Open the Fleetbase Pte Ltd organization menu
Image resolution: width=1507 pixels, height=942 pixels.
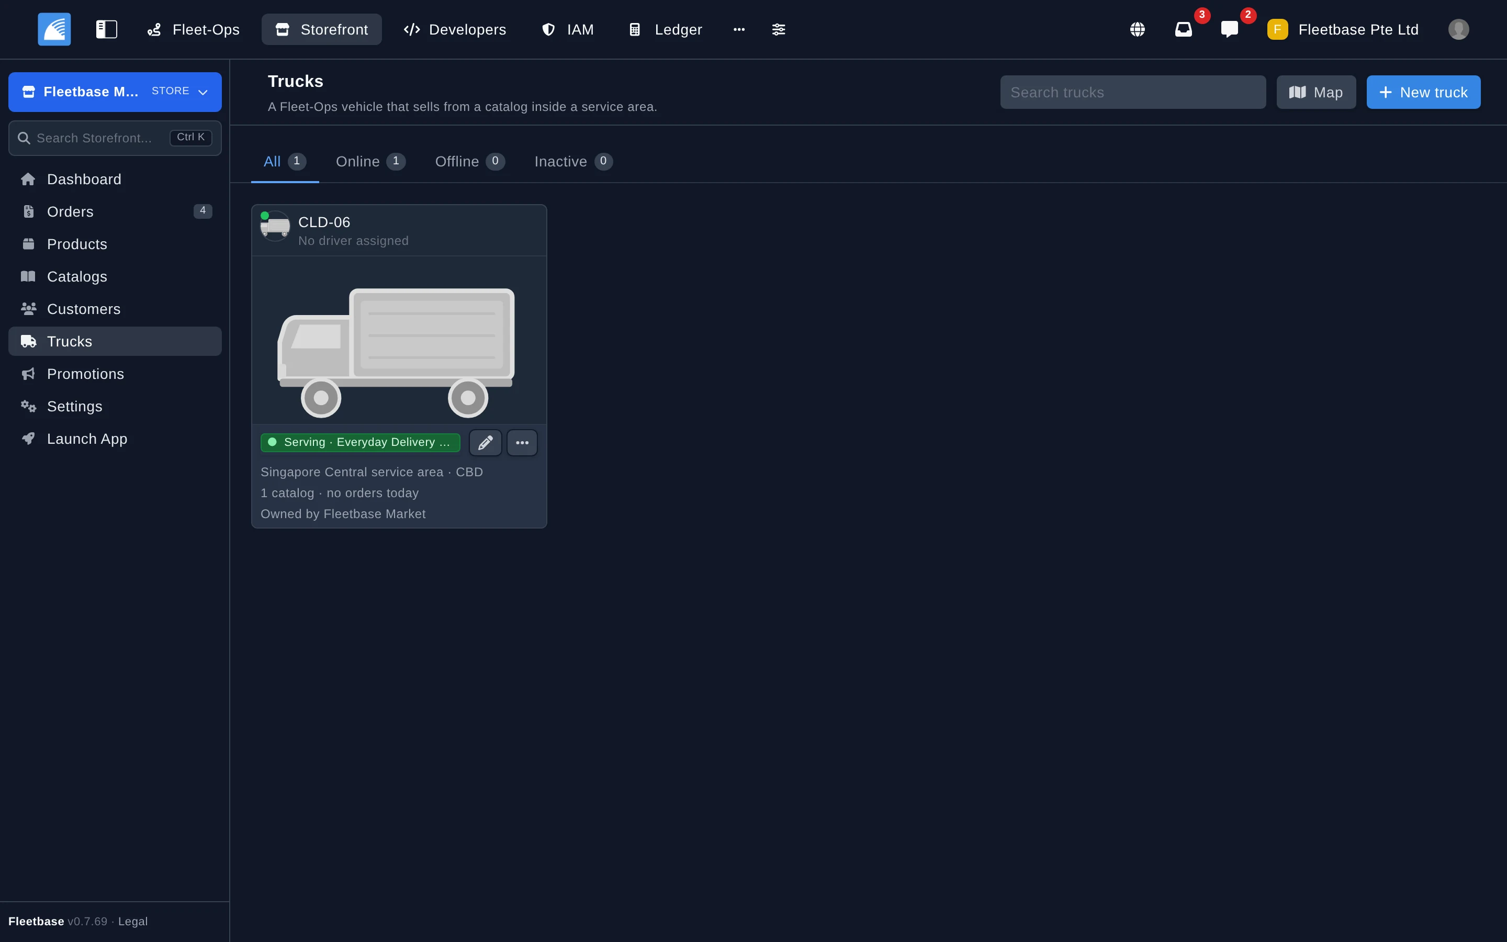tap(1343, 29)
